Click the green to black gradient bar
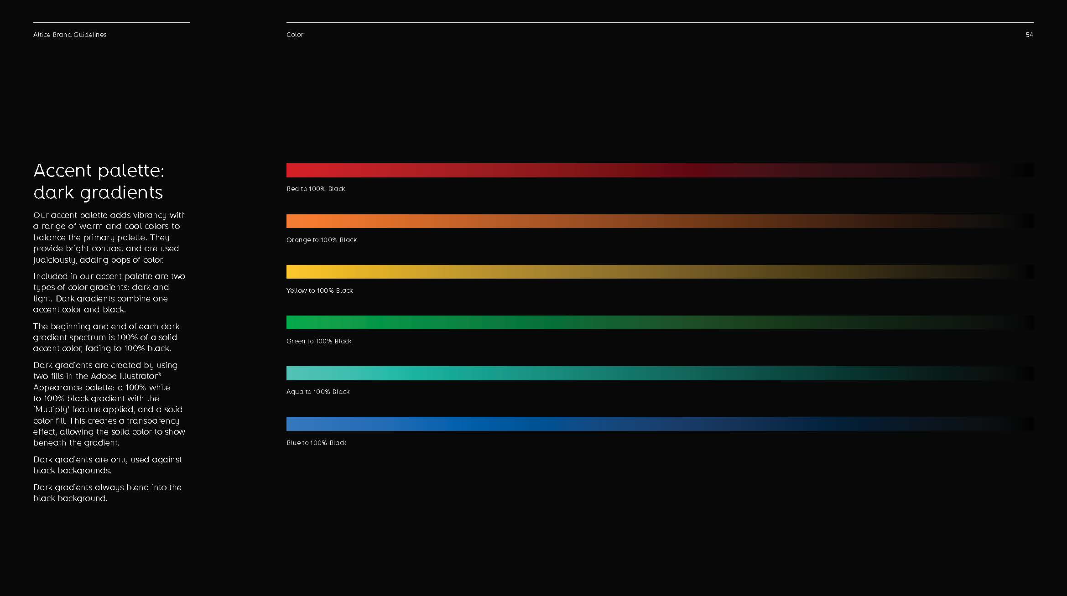Viewport: 1067px width, 596px height. (660, 322)
